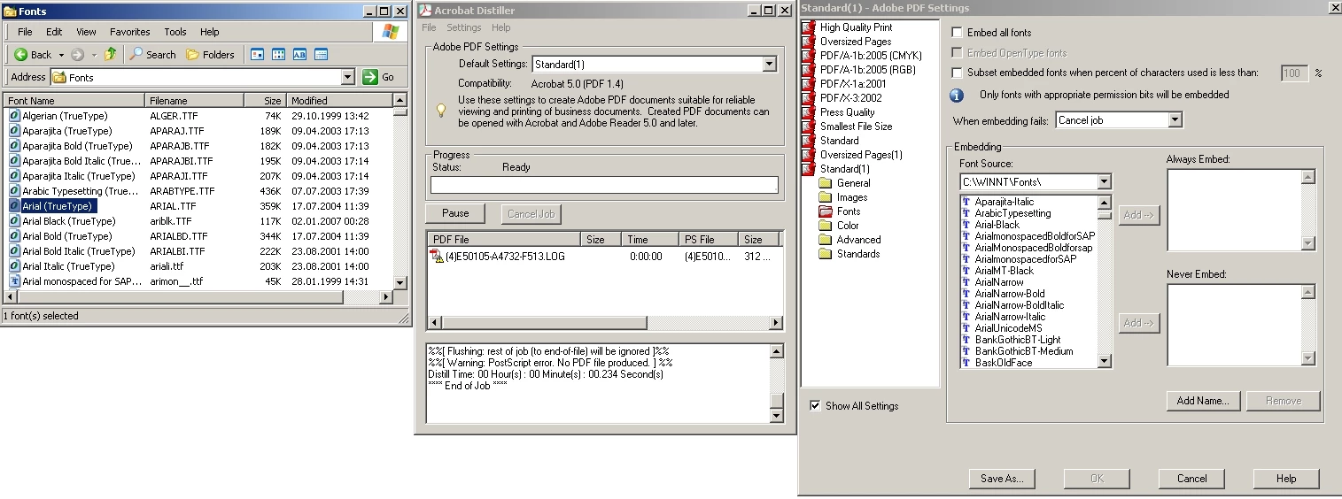
Task: Click PS File column header in Distiller
Action: 710,240
